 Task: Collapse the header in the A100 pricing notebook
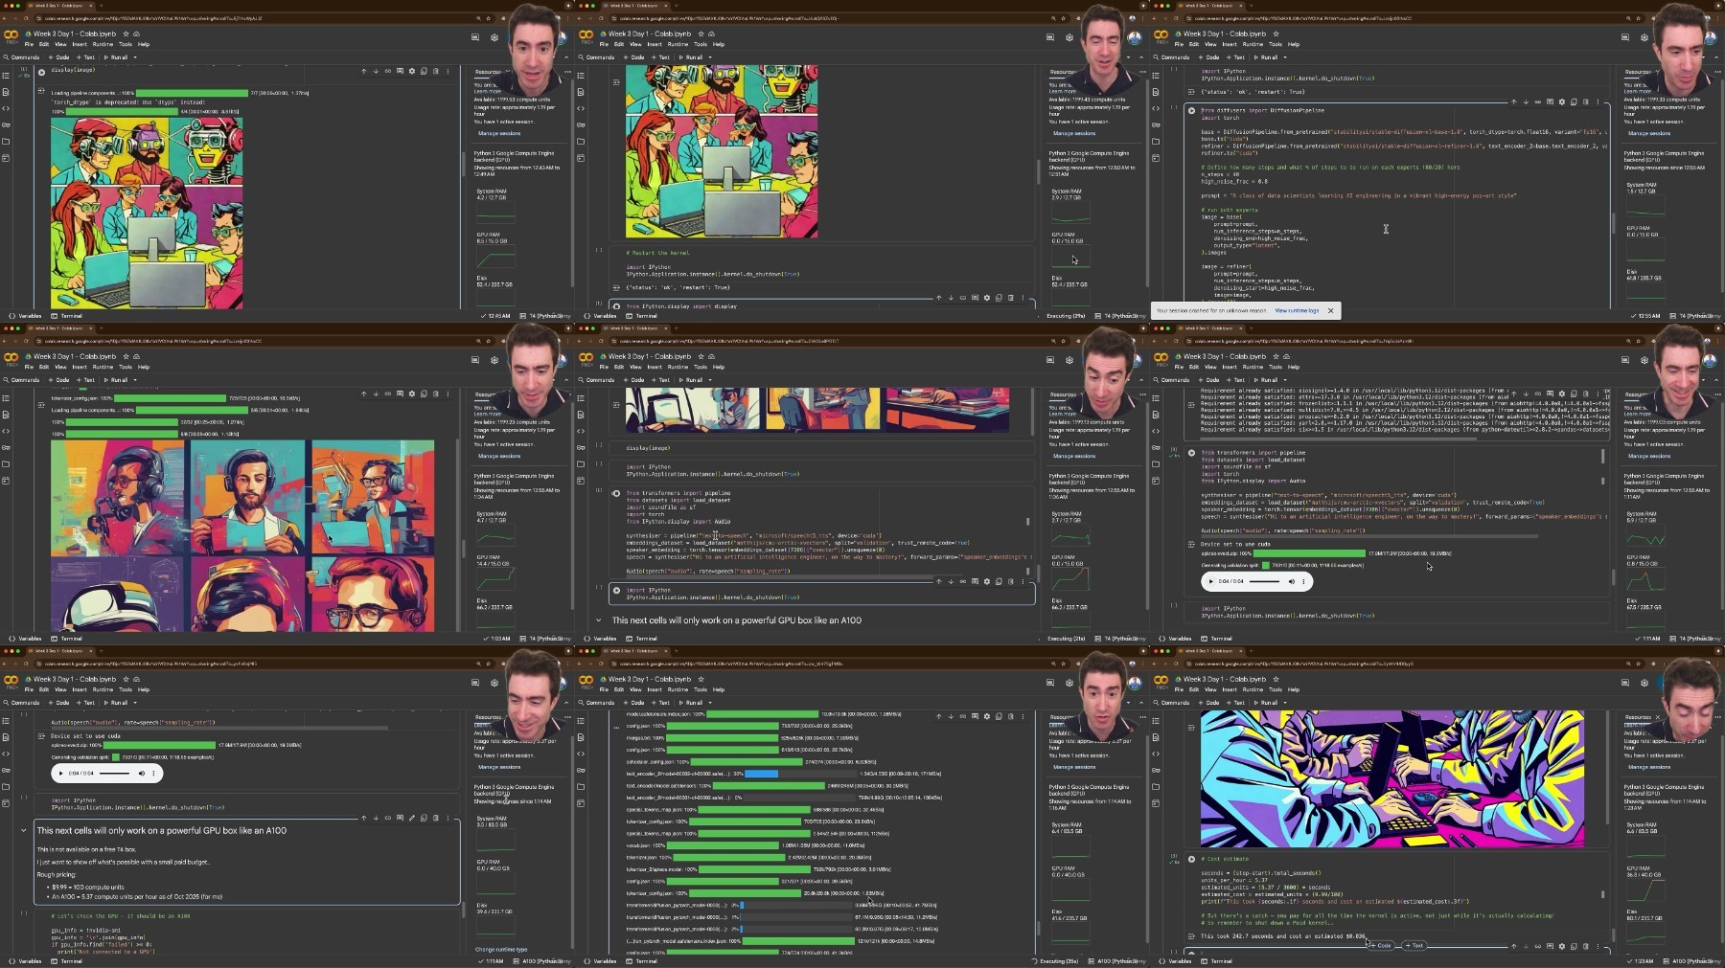point(566,703)
